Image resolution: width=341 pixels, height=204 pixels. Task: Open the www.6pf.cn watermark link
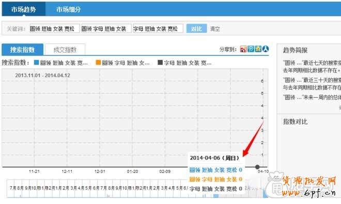(308, 193)
